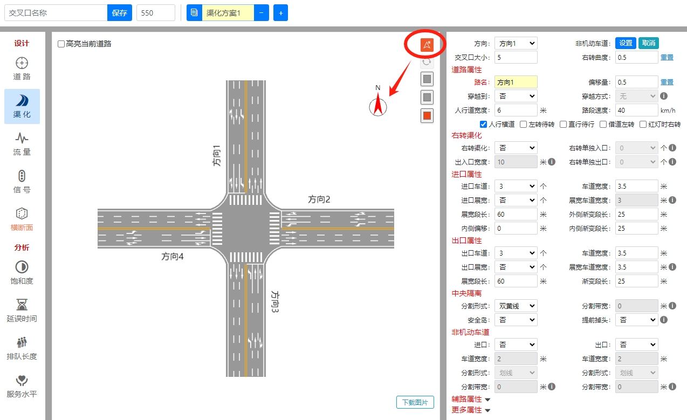Open the 排队长度 queue length analysis

22,349
